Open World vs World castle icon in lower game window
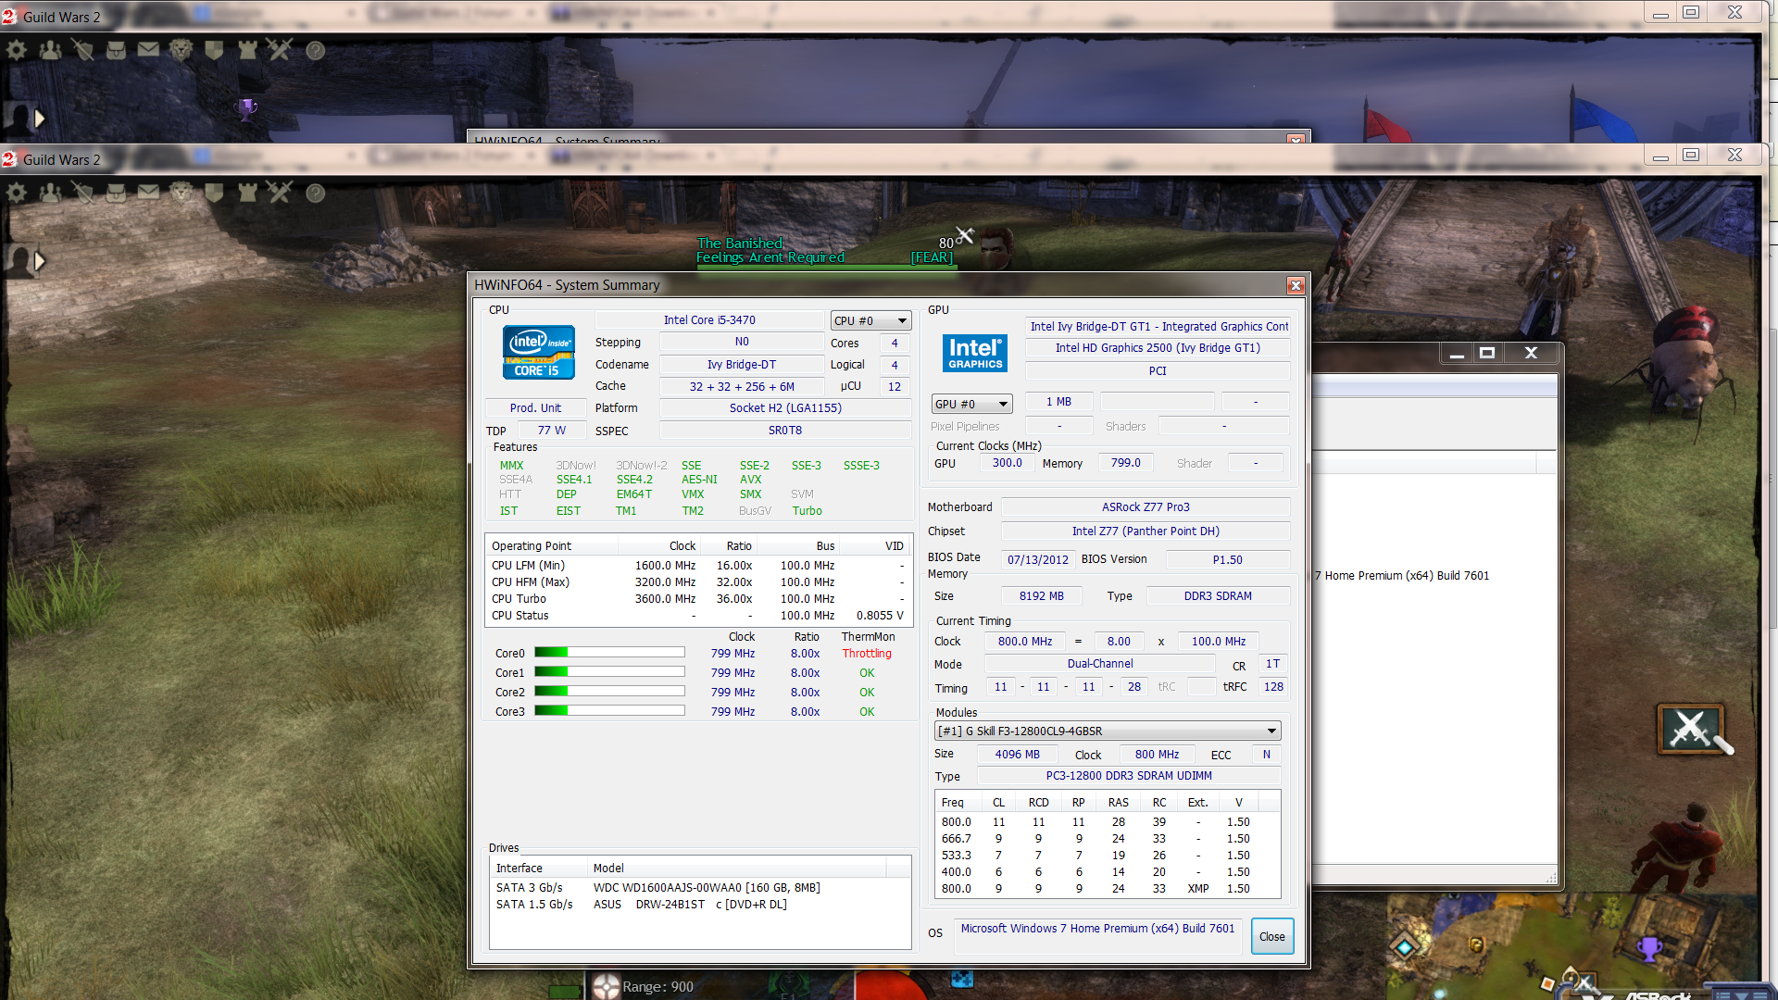The image size is (1778, 1000). (x=247, y=193)
